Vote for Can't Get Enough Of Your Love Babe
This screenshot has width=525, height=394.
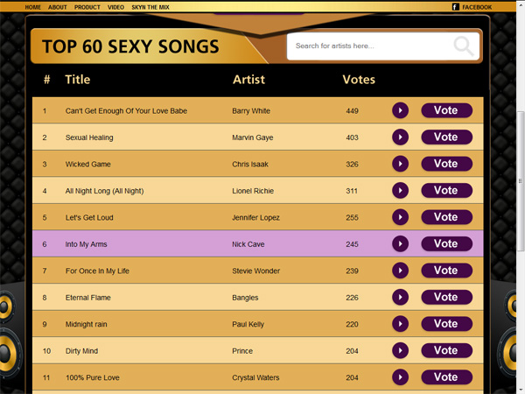(446, 110)
